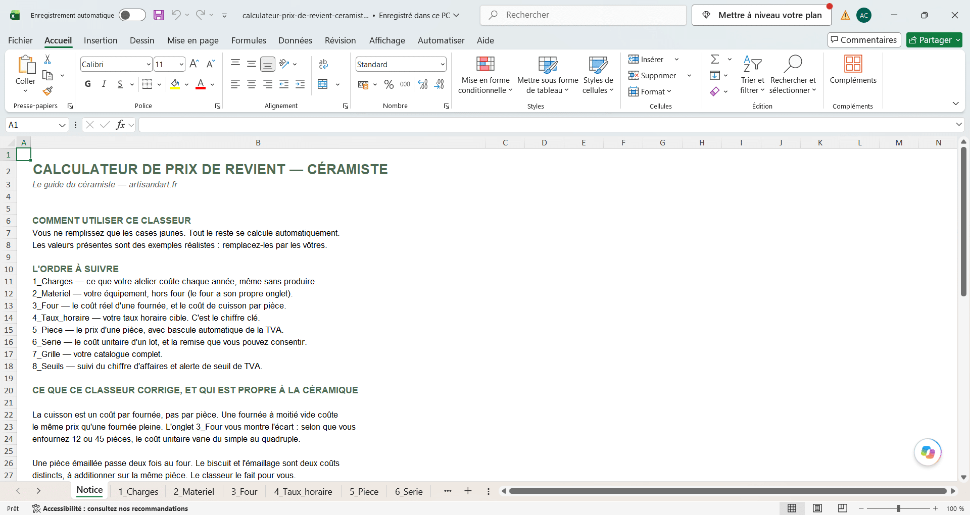Image resolution: width=970 pixels, height=515 pixels.
Task: Decrease font size with A-down icon
Action: 211,64
